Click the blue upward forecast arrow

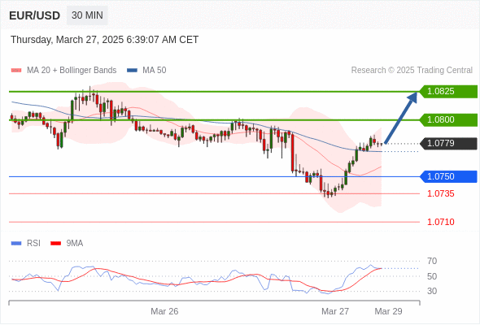tap(401, 117)
